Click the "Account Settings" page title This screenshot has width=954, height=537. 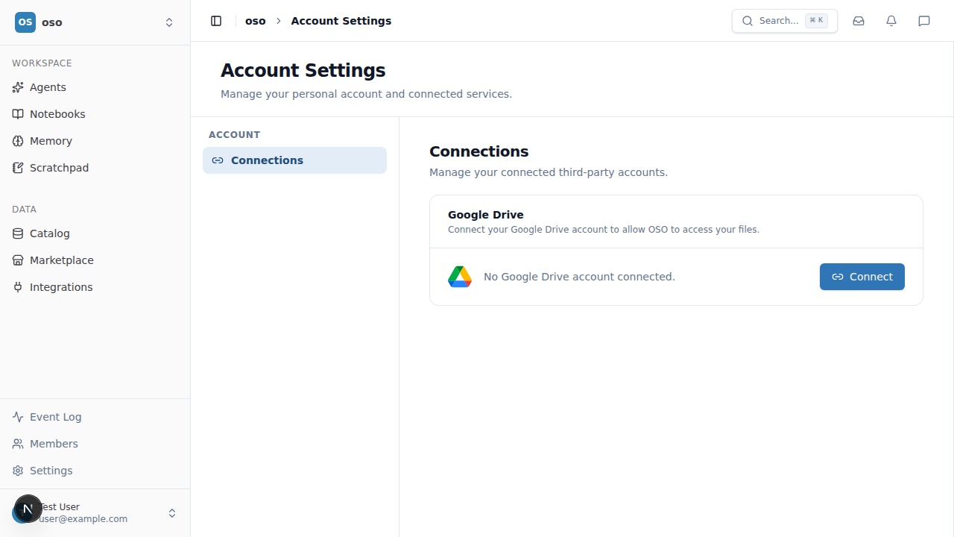click(303, 70)
